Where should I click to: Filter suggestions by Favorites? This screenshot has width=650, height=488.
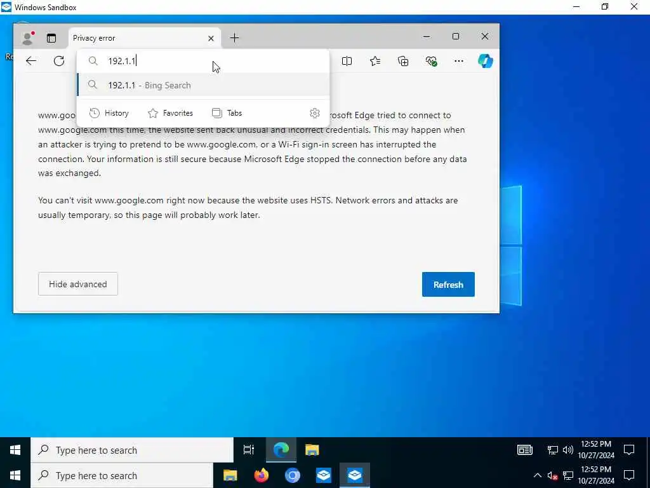coord(170,113)
